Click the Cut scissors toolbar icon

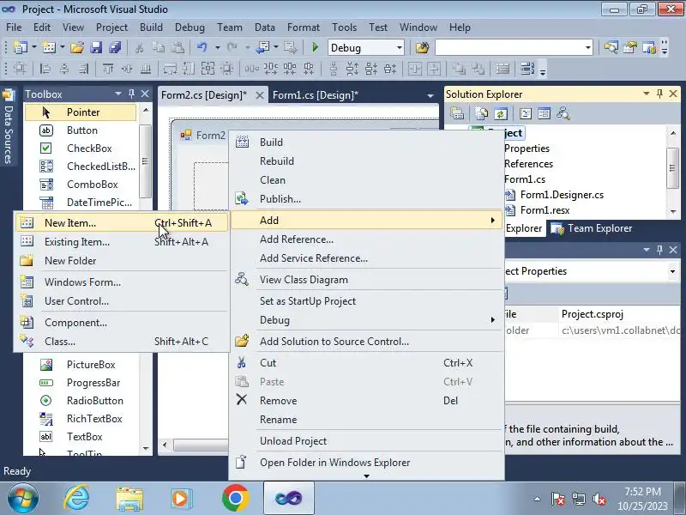(x=139, y=47)
